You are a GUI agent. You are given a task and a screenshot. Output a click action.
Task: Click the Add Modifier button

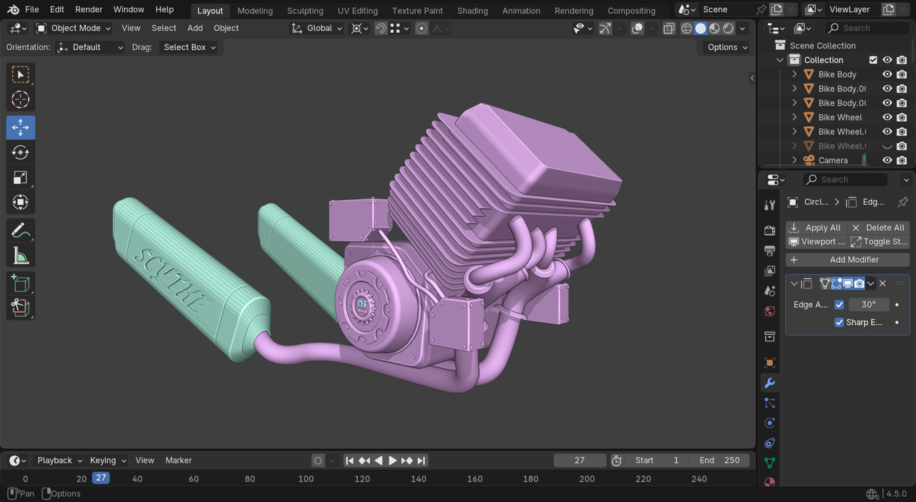tap(847, 260)
